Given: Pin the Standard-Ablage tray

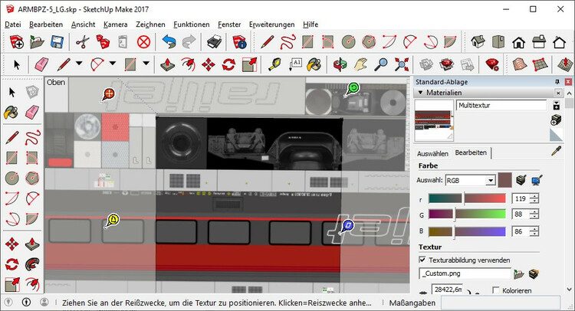Looking at the screenshot, I should [557, 82].
